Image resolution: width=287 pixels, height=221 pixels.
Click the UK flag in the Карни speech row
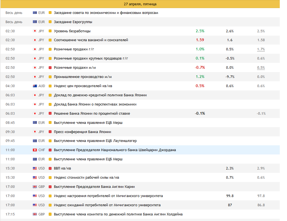[x=35, y=186]
